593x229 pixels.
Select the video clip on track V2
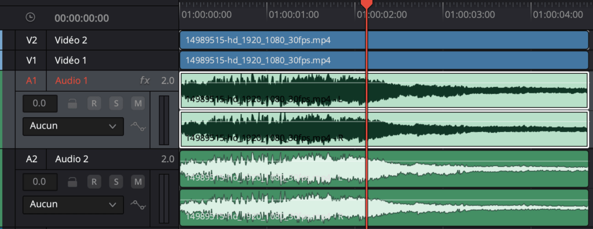point(384,40)
